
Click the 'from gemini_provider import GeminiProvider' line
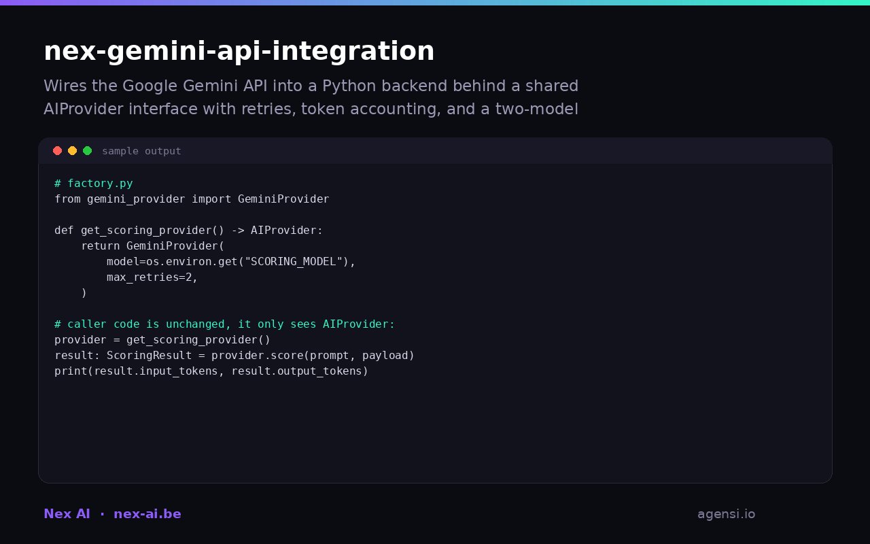click(x=192, y=199)
